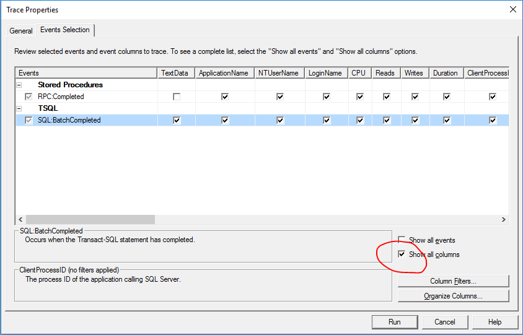Open Help for trace properties
This screenshot has height=335, width=523.
(x=494, y=322)
